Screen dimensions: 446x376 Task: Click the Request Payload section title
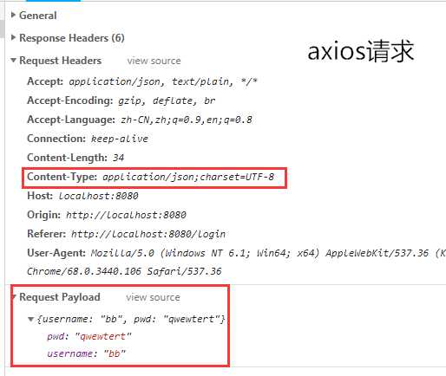click(60, 297)
